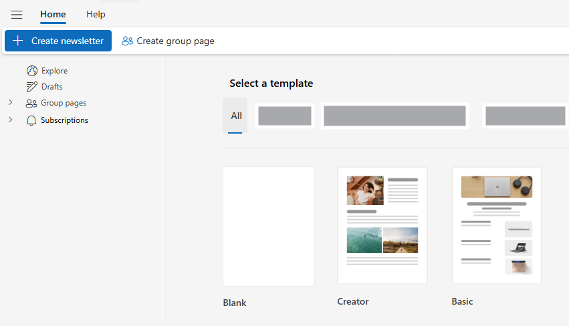Viewport: 569px width, 326px height.
Task: Choose the Basic template thumbnail
Action: 497,226
